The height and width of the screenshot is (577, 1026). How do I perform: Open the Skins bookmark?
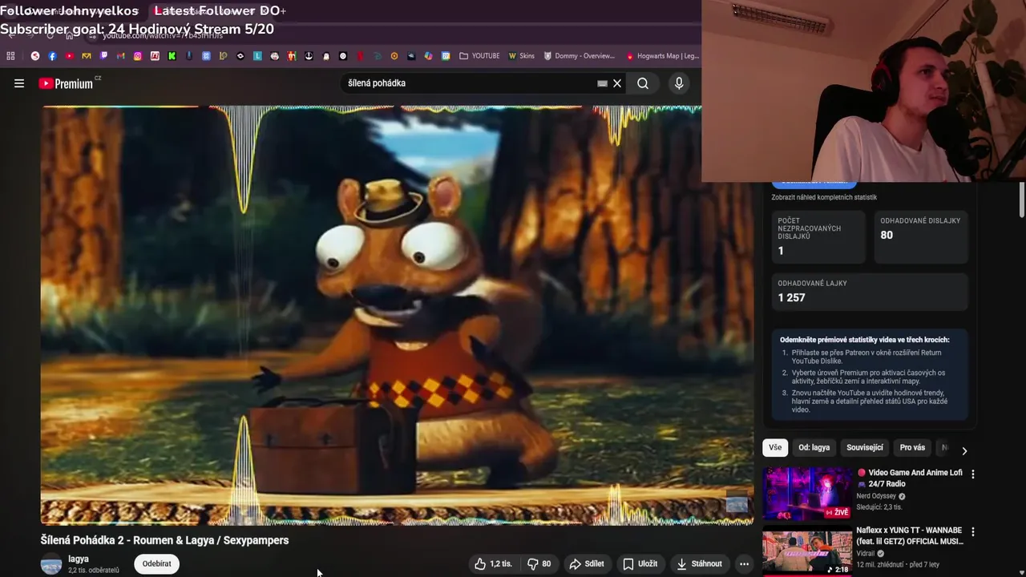[x=522, y=56]
